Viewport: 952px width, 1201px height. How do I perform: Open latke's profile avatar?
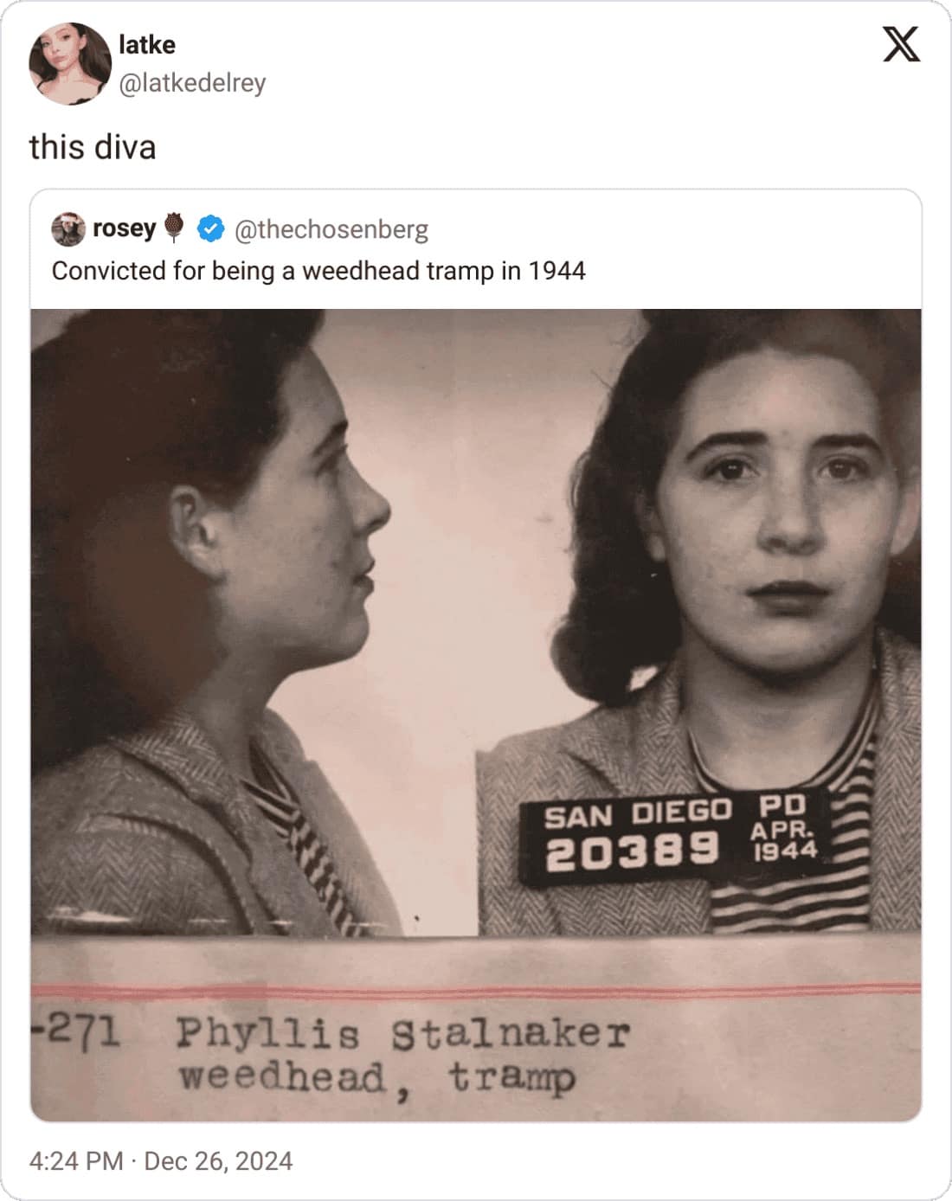[70, 64]
